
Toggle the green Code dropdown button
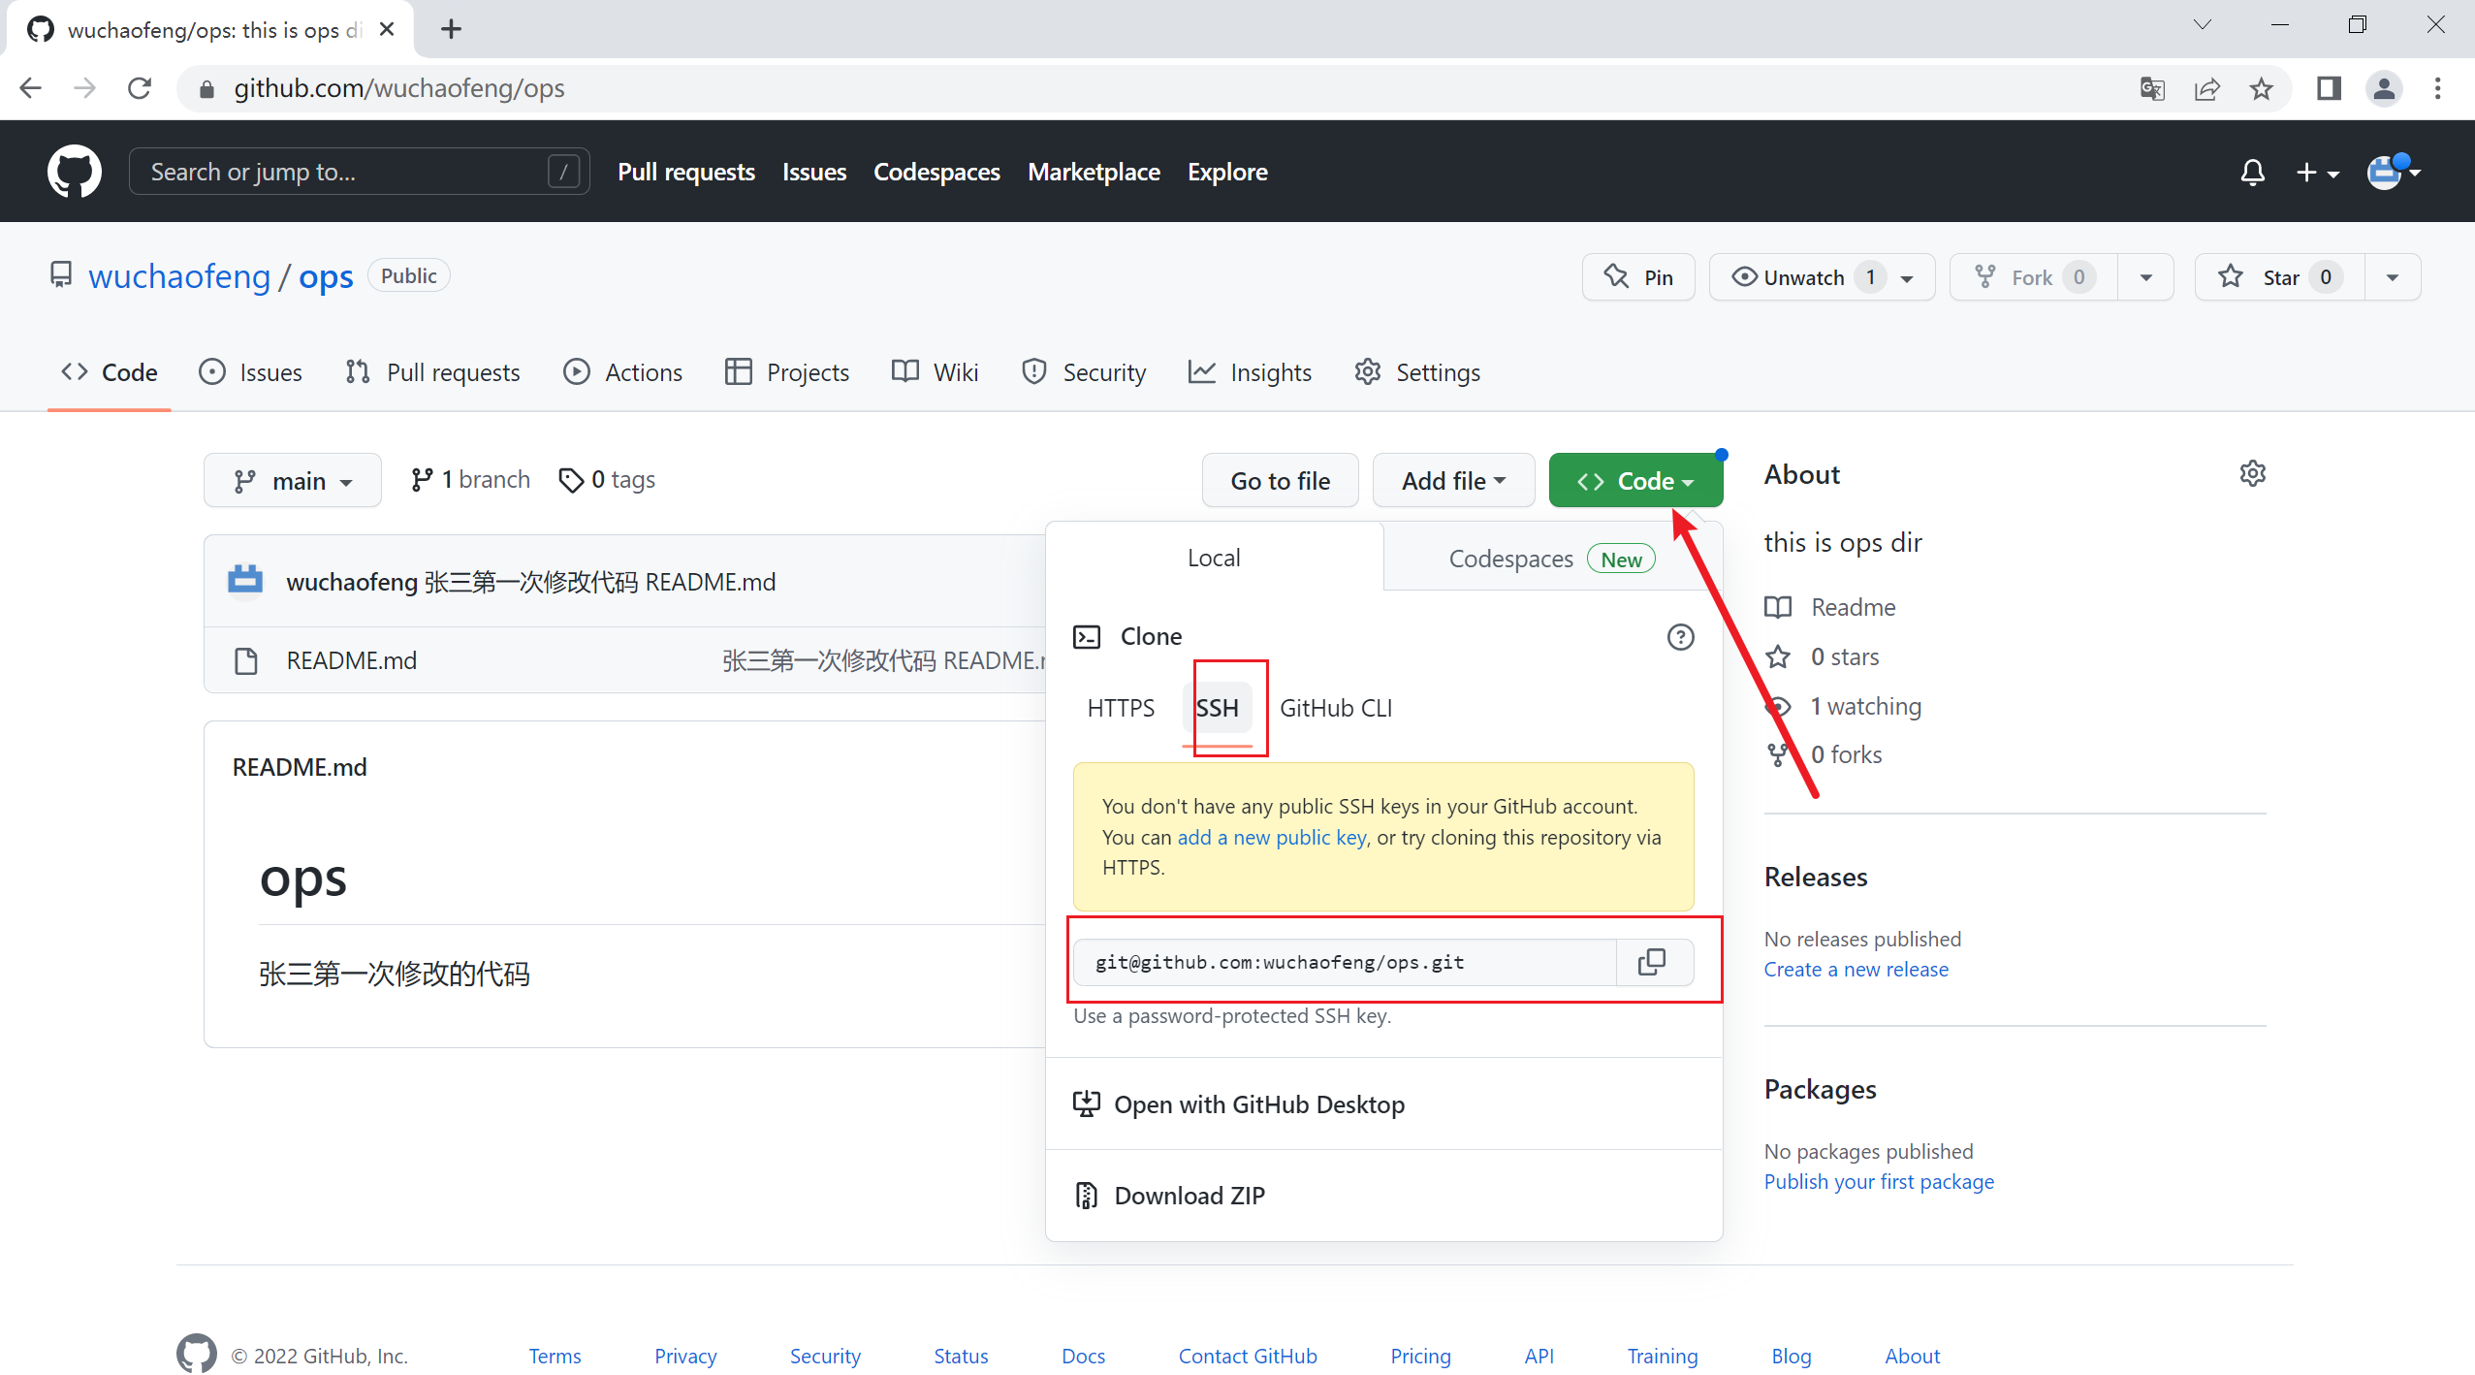click(x=1635, y=481)
